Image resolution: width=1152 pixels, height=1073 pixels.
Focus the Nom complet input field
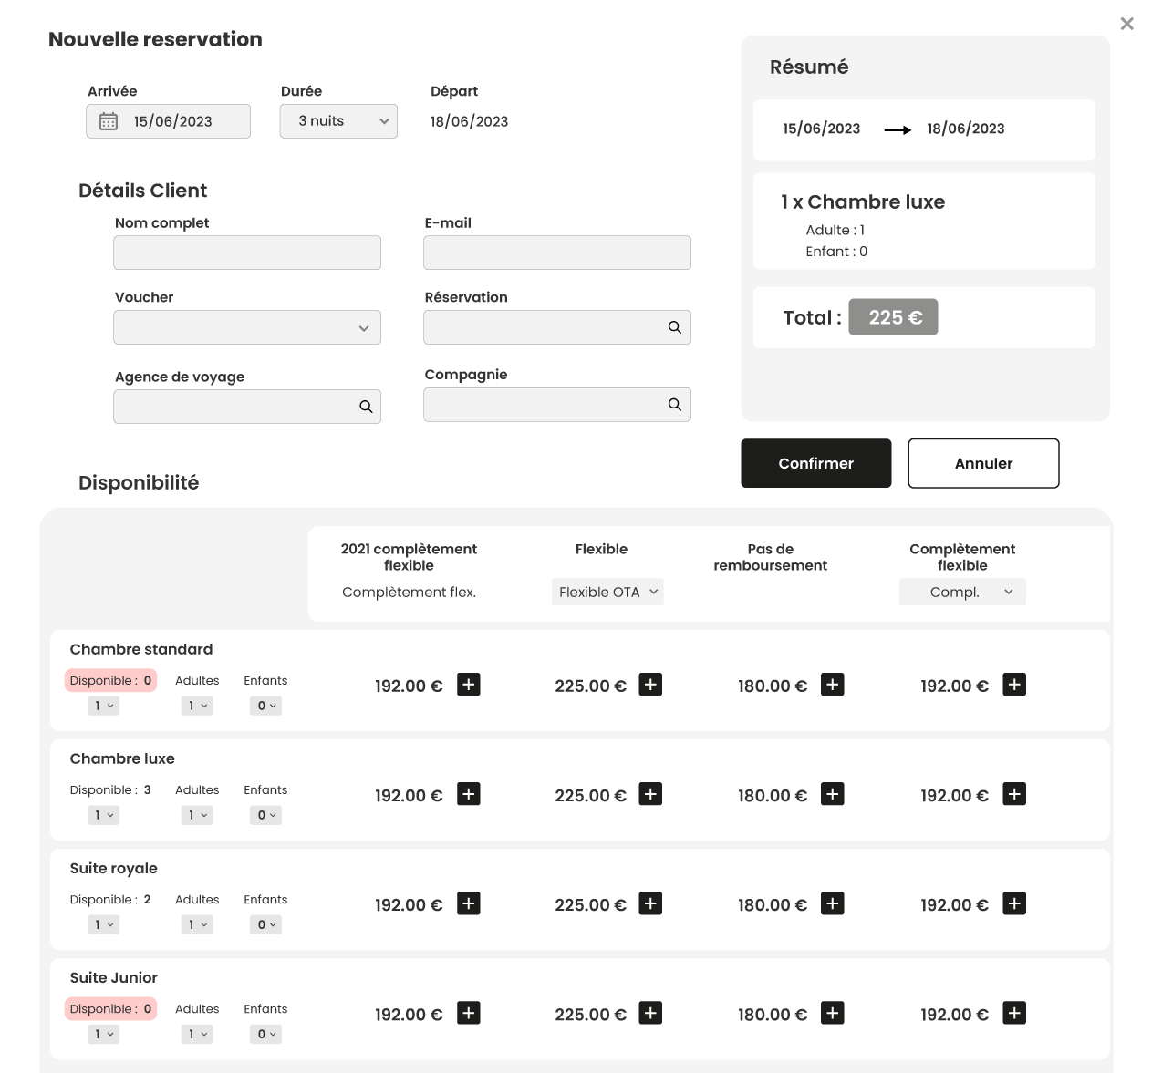pos(247,253)
